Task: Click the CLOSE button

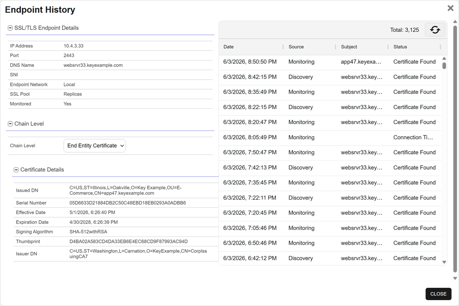Action: click(438, 294)
